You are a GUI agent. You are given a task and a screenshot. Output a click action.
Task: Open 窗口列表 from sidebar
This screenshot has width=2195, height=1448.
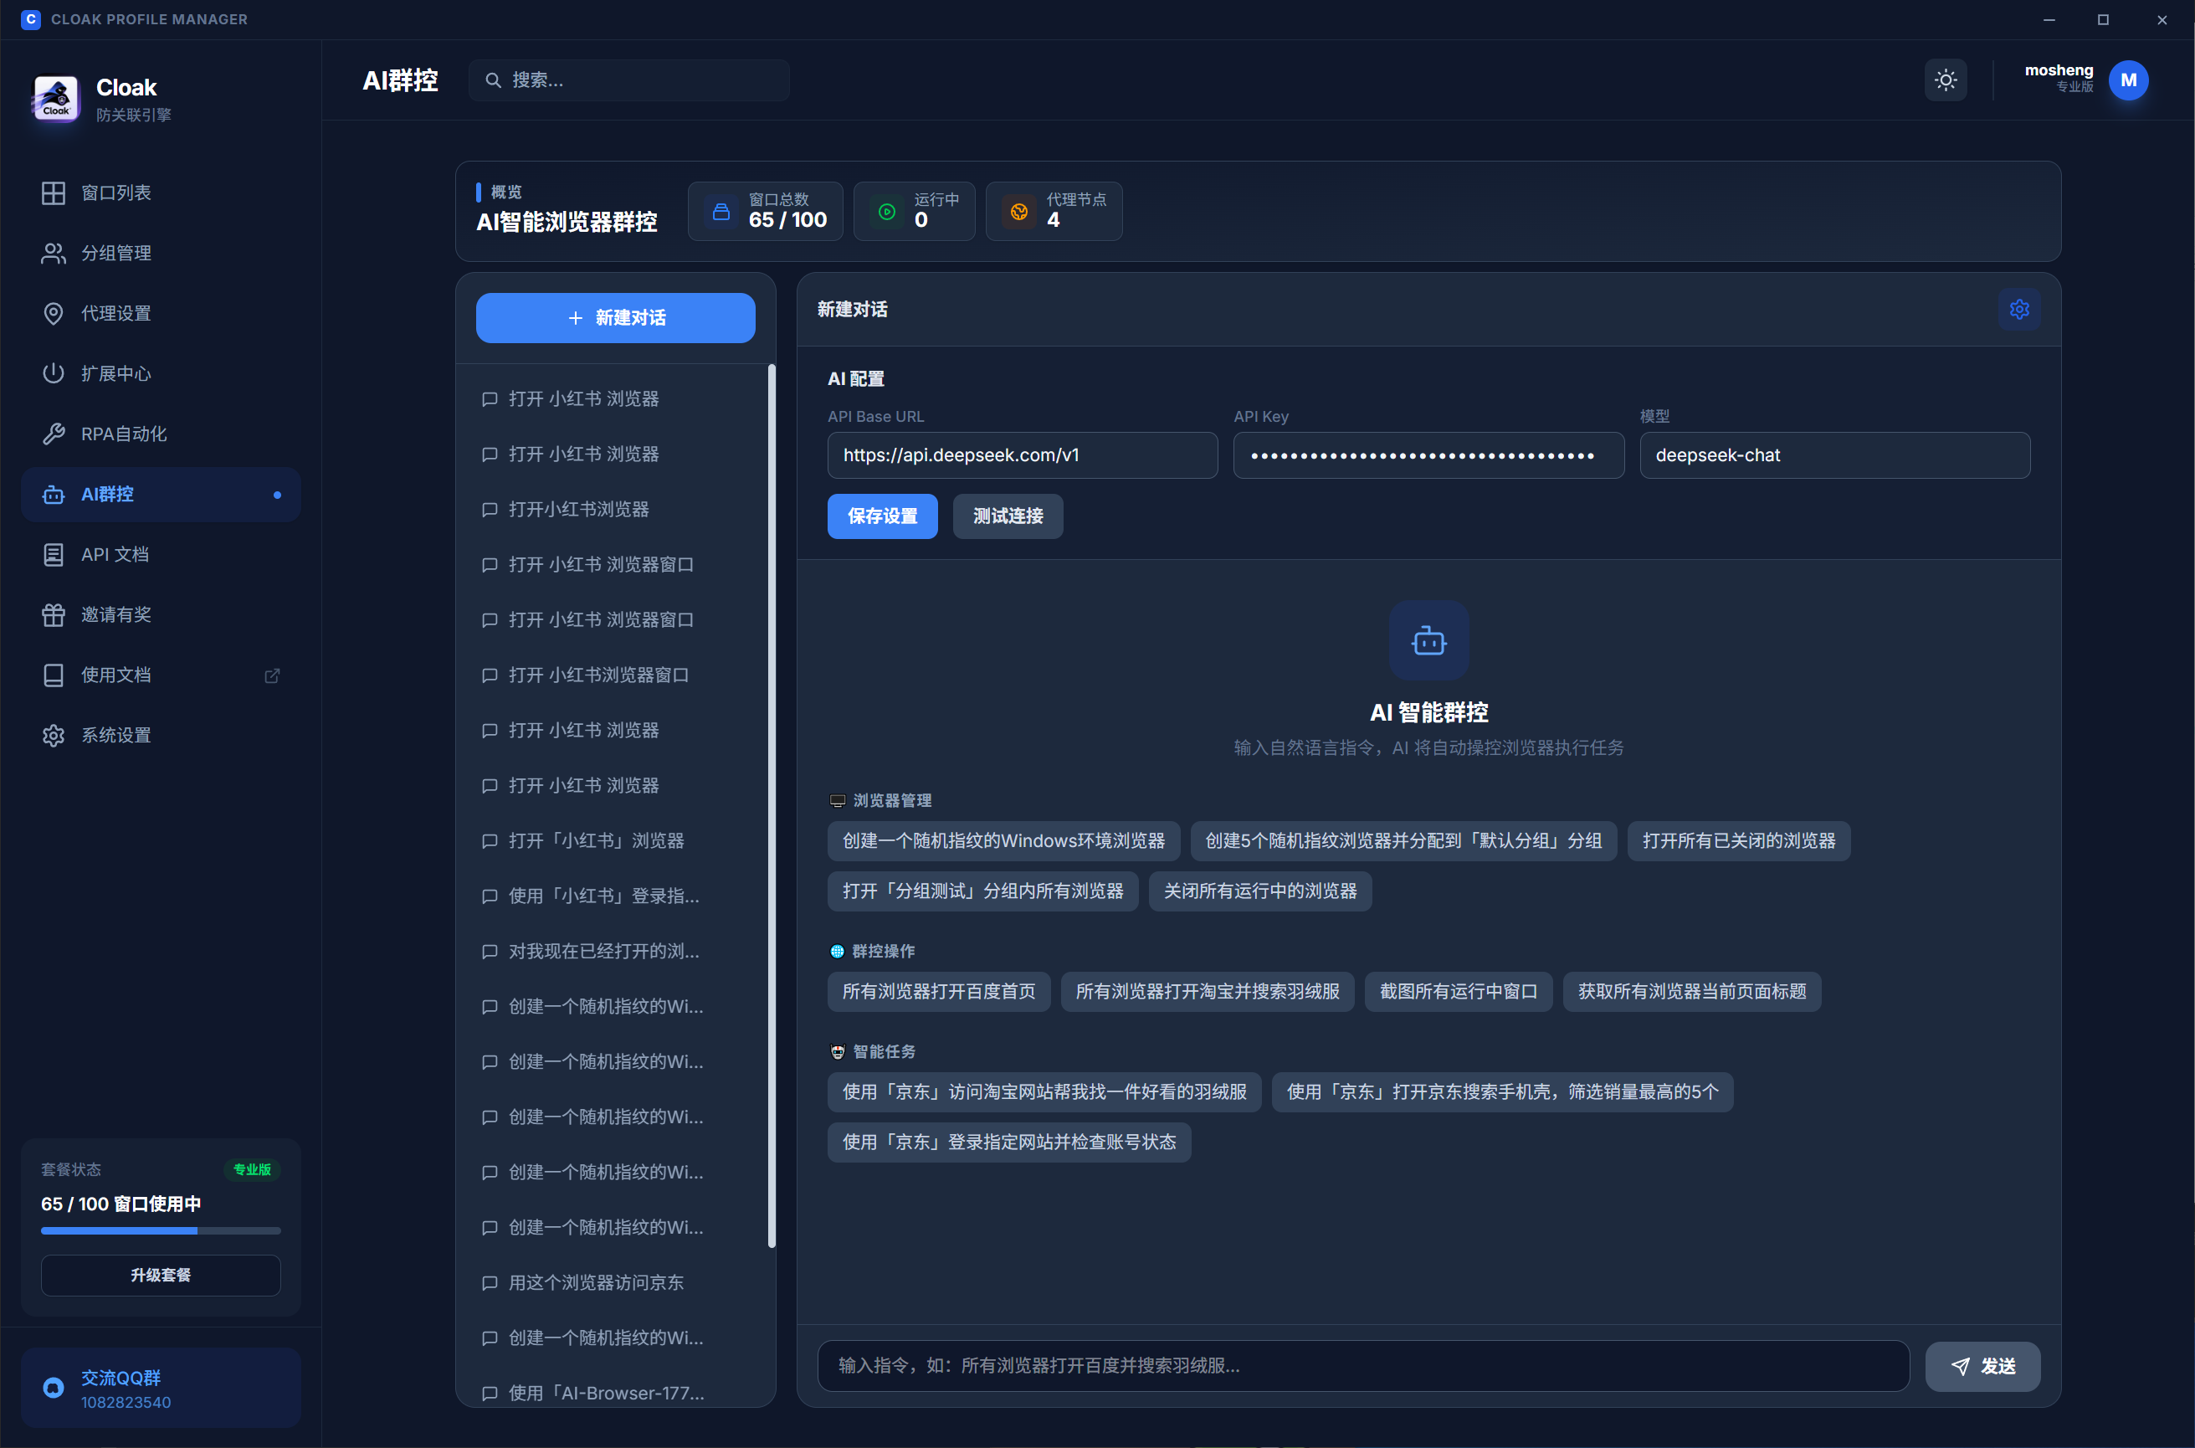(x=115, y=193)
